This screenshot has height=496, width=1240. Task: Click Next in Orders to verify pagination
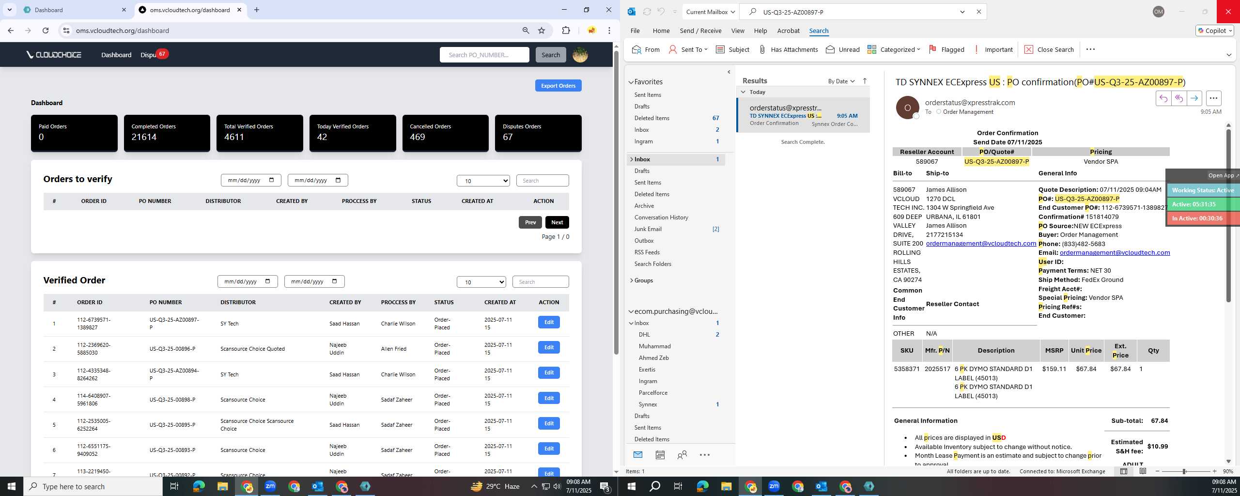(x=557, y=222)
